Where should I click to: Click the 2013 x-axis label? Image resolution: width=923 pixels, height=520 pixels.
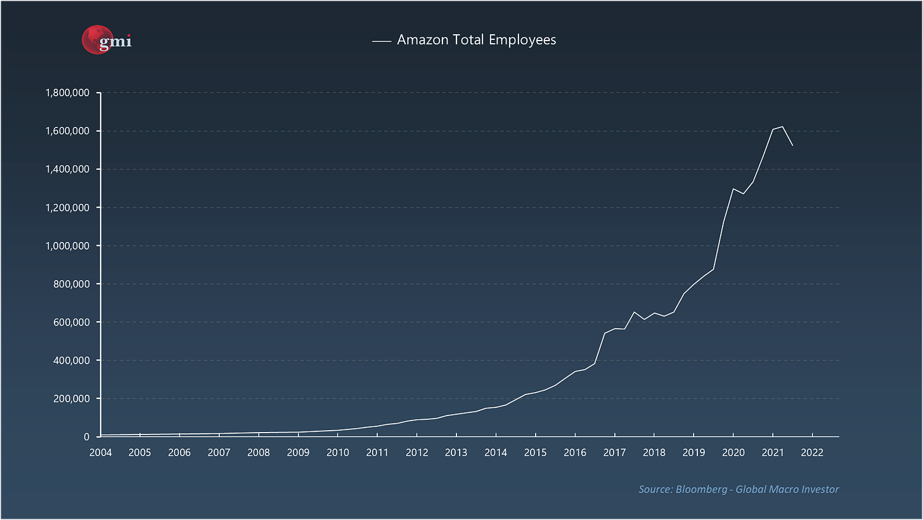(456, 453)
